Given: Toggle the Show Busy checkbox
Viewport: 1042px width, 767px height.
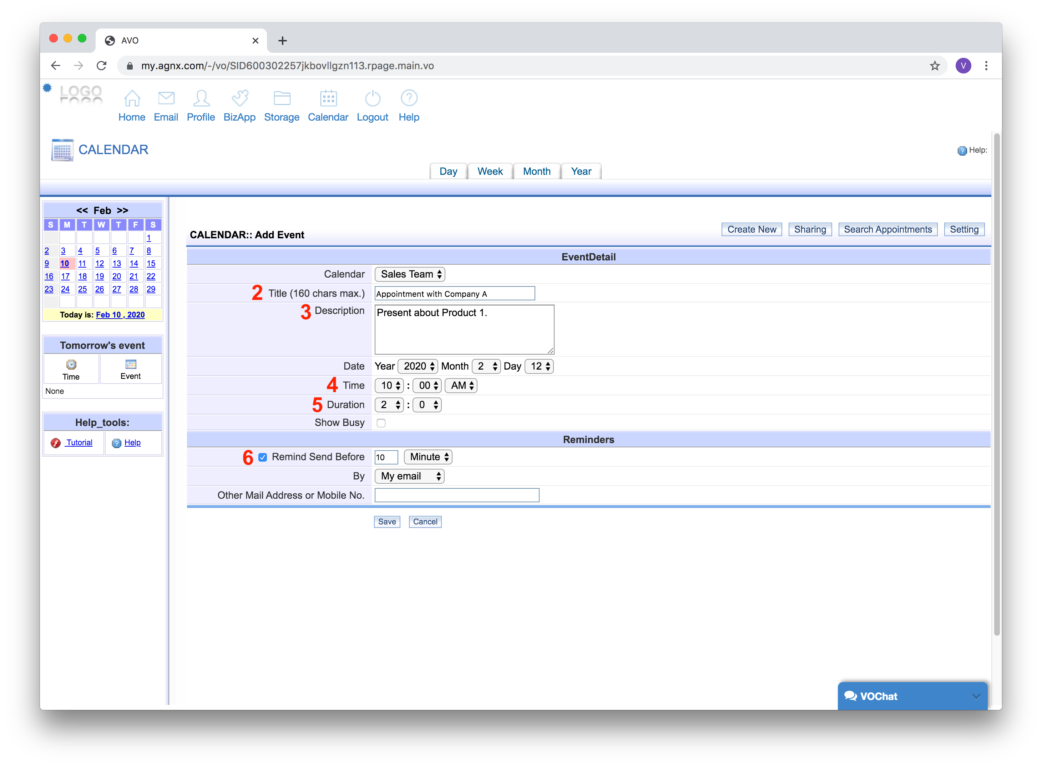Looking at the screenshot, I should coord(381,423).
